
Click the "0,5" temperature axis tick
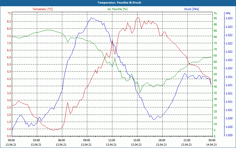(x=9, y=136)
